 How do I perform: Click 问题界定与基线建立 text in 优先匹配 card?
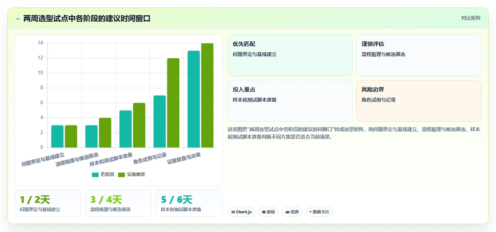(x=255, y=54)
